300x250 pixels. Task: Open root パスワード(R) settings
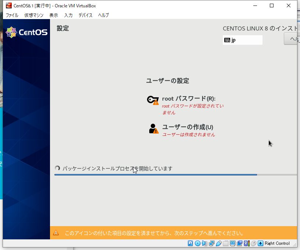(189, 98)
